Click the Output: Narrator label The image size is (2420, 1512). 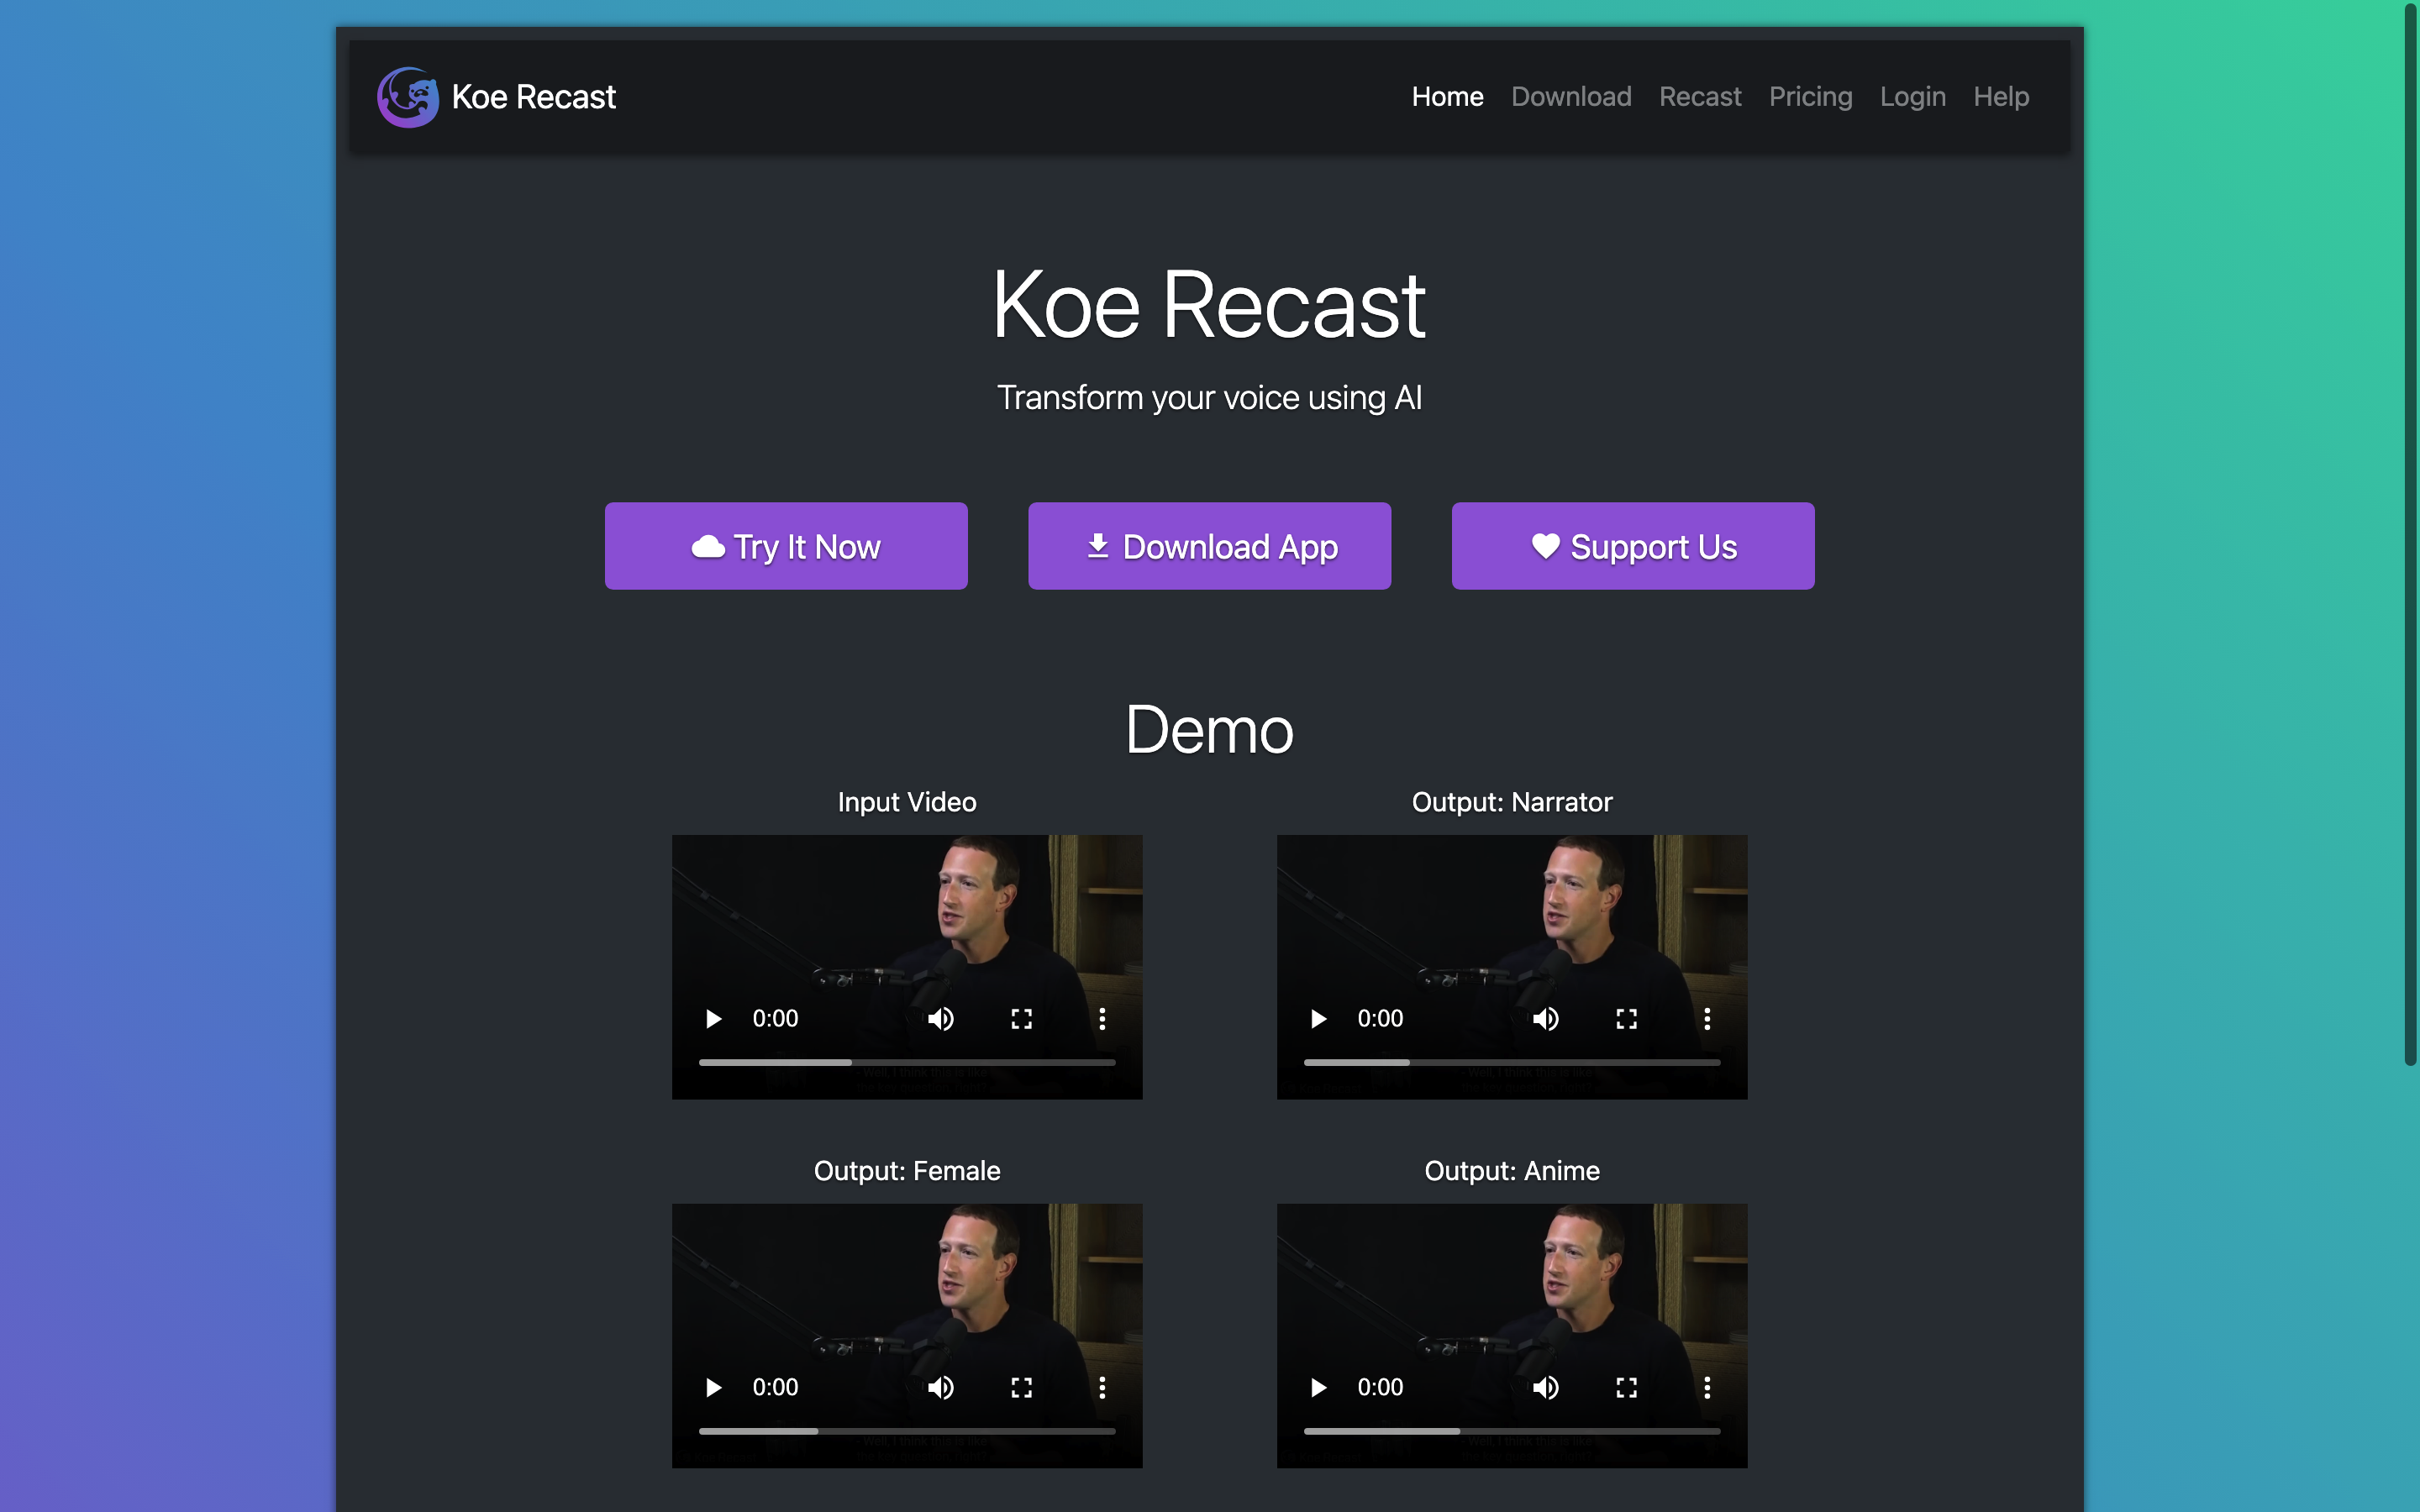click(1512, 802)
